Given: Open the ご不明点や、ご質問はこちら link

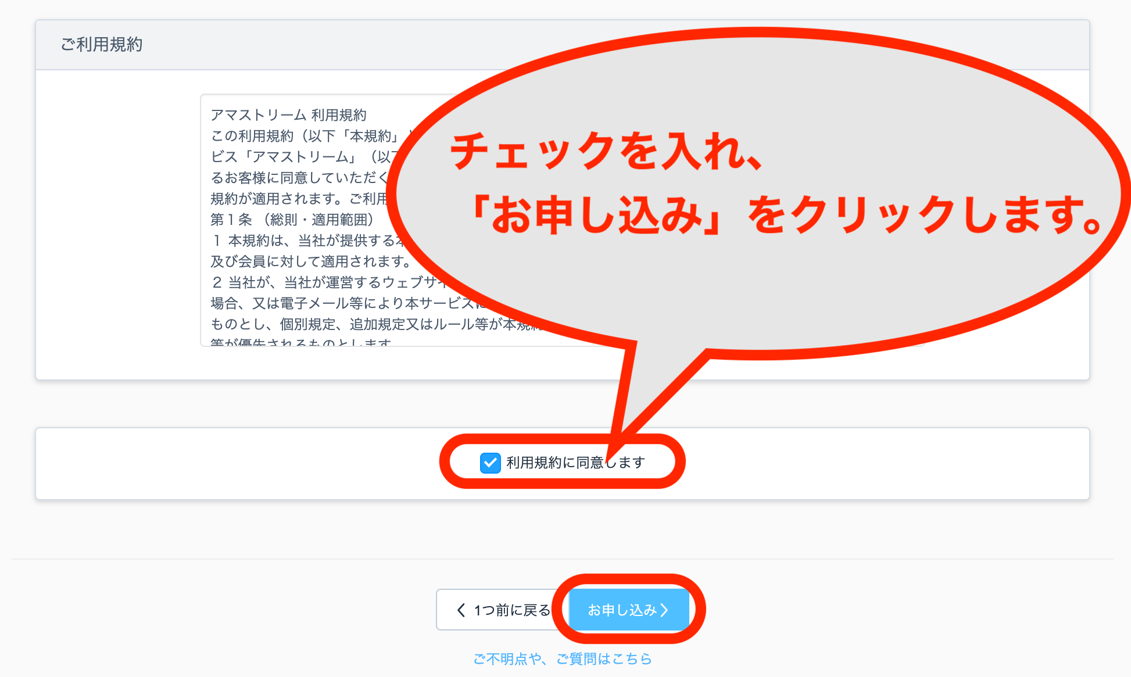Looking at the screenshot, I should 563,659.
